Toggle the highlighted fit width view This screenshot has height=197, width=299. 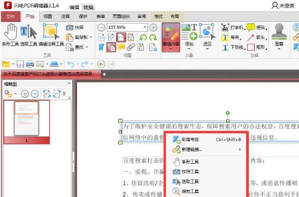[121, 37]
